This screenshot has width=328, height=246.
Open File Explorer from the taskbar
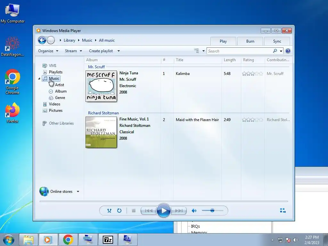coord(29,240)
